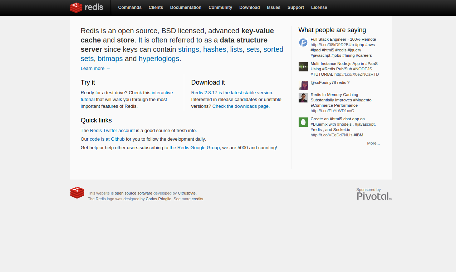Open the Support menu item
The image size is (456, 272).
296,7
